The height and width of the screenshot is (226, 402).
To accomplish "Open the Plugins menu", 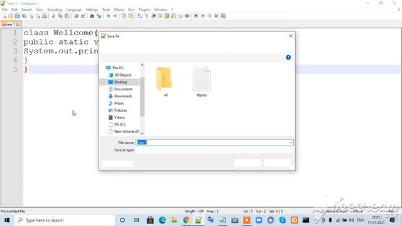I will [144, 9].
